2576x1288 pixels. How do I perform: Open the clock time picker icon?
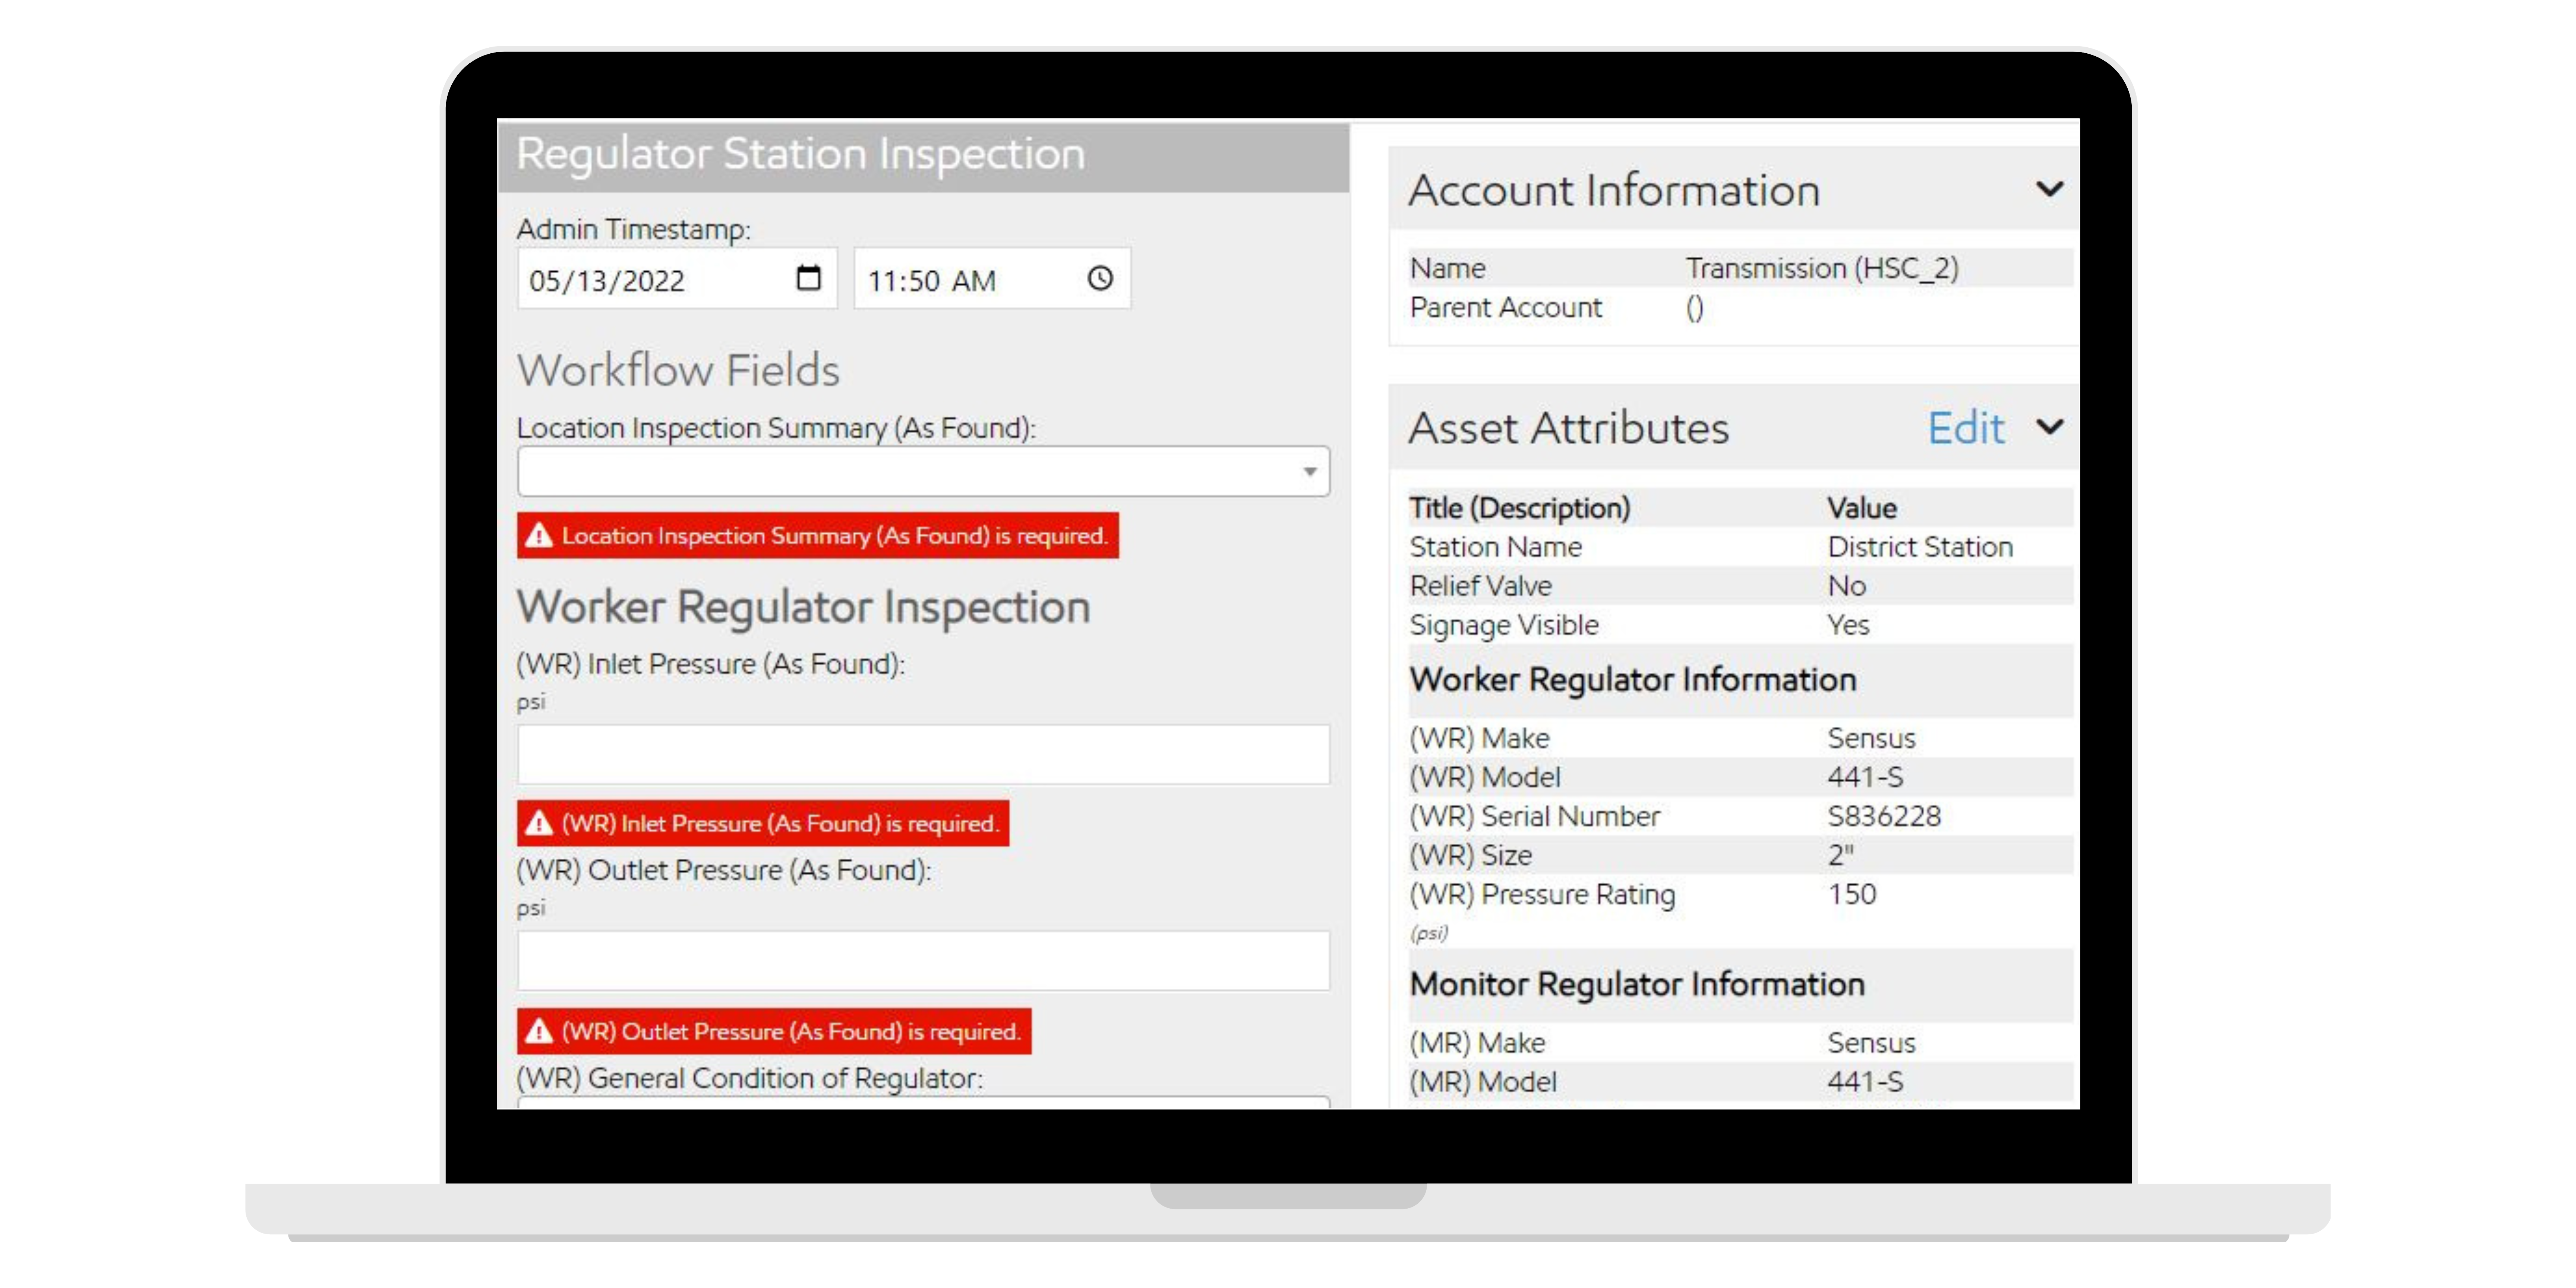tap(1100, 278)
